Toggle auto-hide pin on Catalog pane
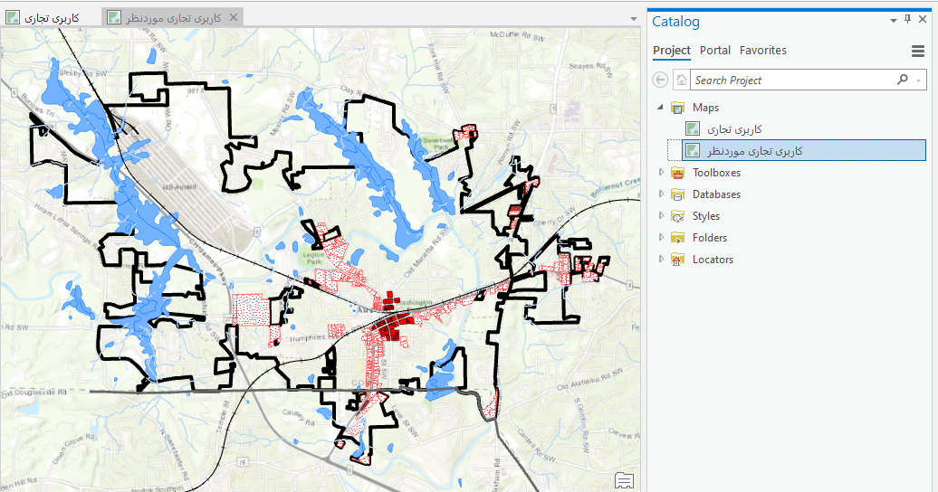938x492 pixels. pos(908,20)
